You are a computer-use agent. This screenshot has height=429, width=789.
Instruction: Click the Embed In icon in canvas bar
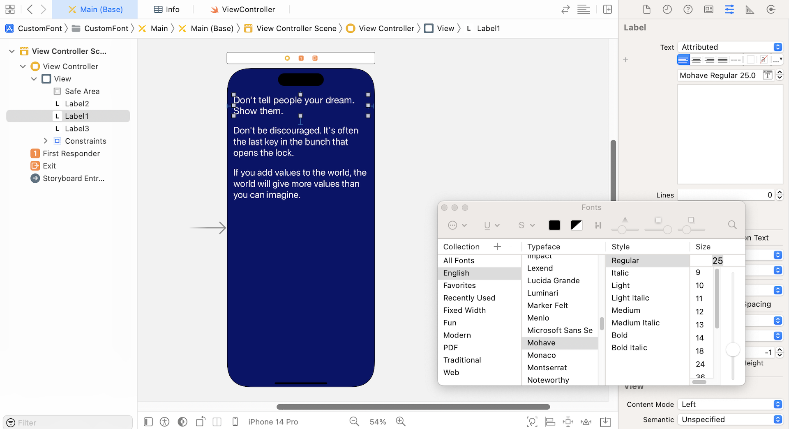605,422
